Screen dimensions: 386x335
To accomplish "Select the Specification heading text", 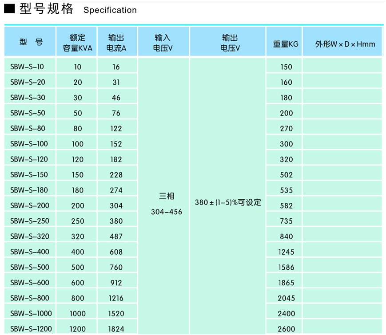I will [109, 10].
